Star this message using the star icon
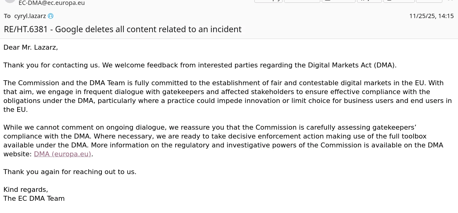The height and width of the screenshot is (213, 458). pos(450,1)
